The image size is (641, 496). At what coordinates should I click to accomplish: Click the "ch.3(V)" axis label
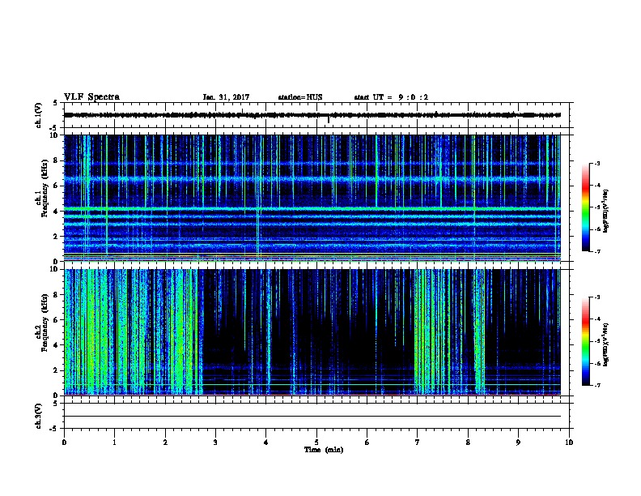coord(38,417)
